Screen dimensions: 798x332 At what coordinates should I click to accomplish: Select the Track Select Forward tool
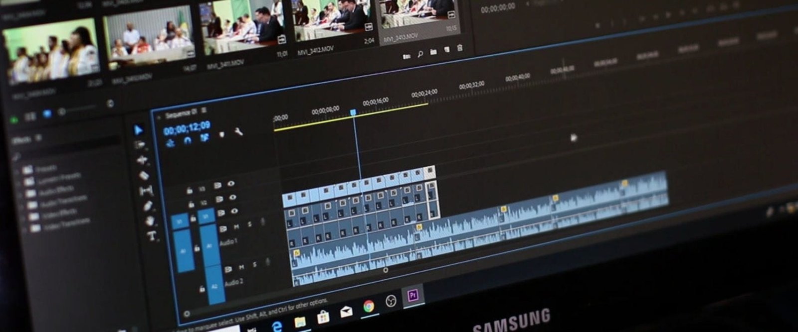tap(140, 145)
